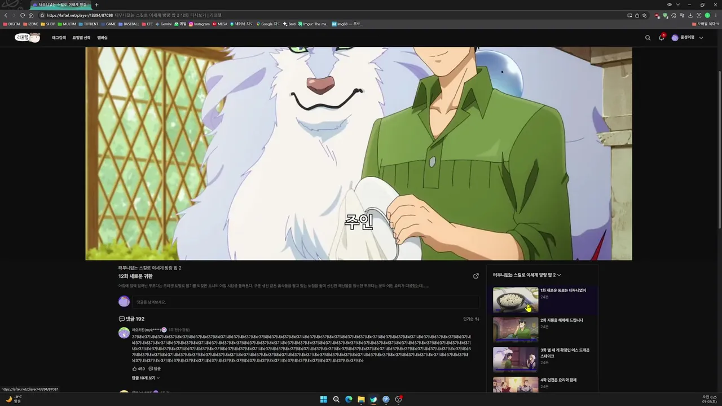Like the comment with 459 likes

pos(138,369)
